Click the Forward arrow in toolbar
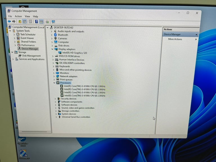 point(14,21)
